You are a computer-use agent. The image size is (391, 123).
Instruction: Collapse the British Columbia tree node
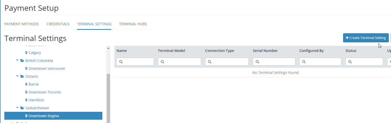(17, 61)
